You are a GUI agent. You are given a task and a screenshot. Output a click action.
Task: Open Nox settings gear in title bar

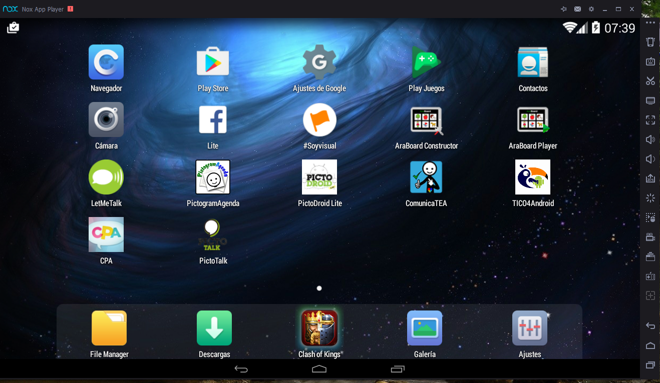[591, 9]
